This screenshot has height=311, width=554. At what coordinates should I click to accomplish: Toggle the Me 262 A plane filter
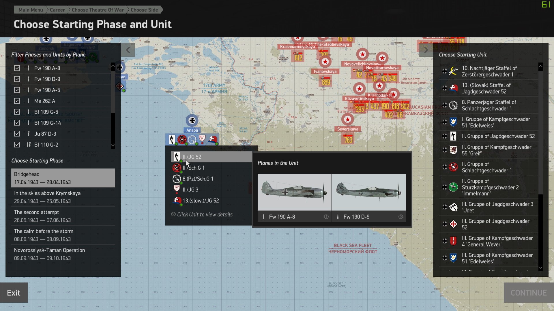point(17,101)
